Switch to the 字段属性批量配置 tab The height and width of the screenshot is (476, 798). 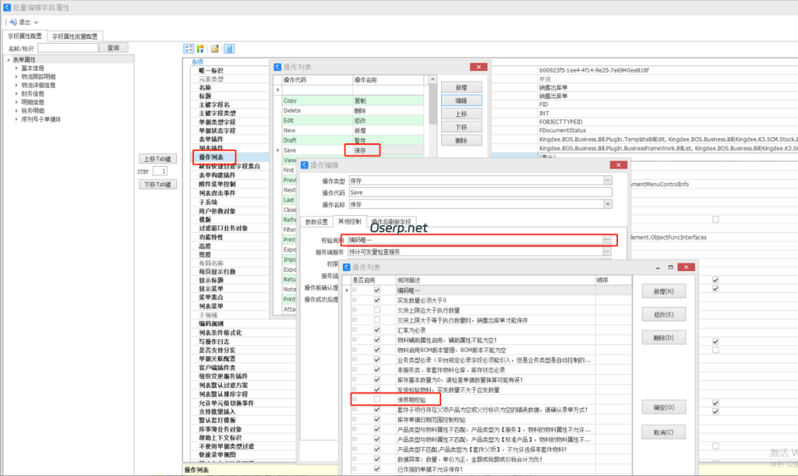pos(75,35)
